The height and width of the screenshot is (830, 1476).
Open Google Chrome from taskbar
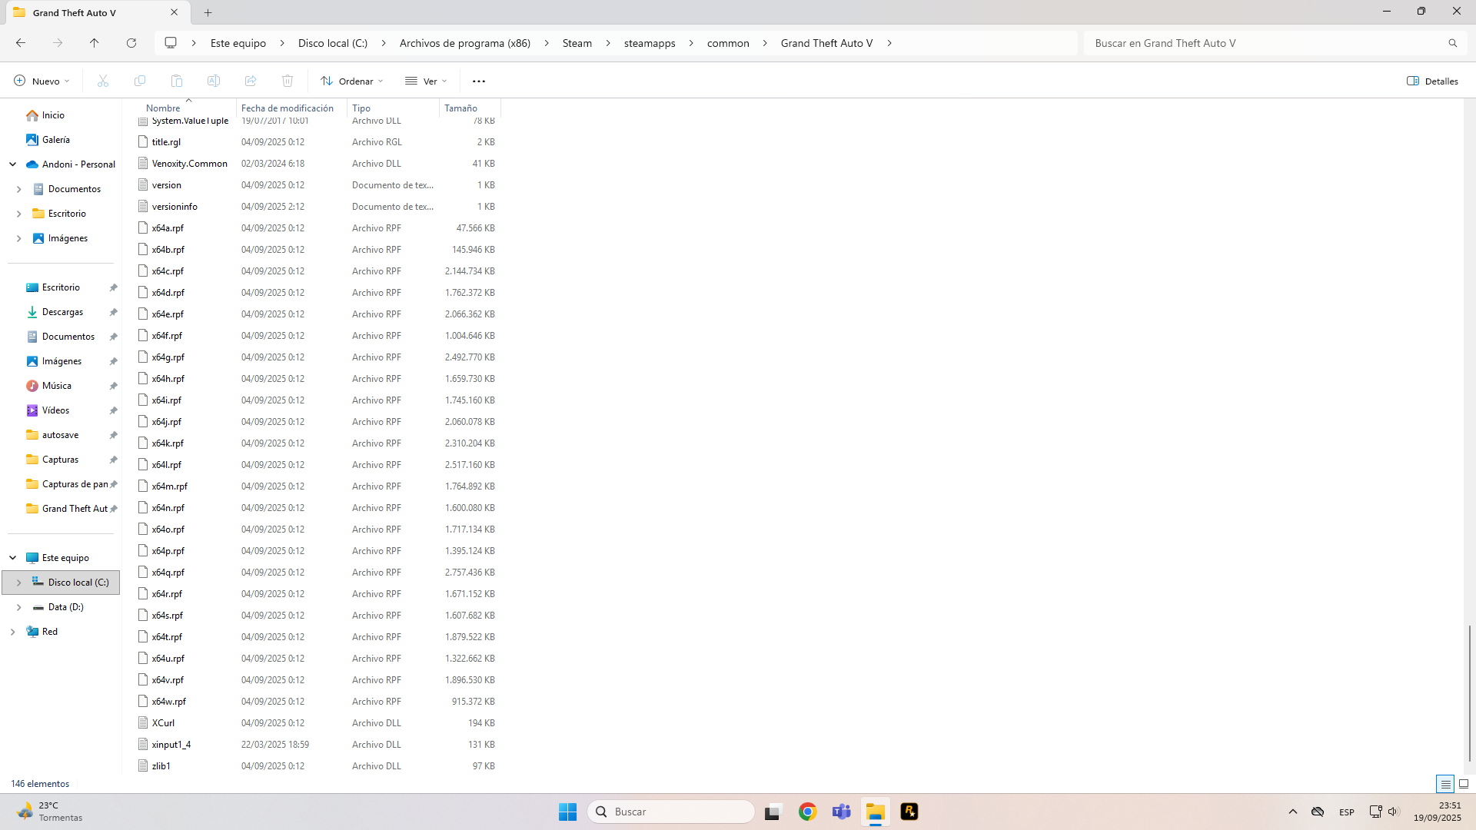(x=807, y=812)
